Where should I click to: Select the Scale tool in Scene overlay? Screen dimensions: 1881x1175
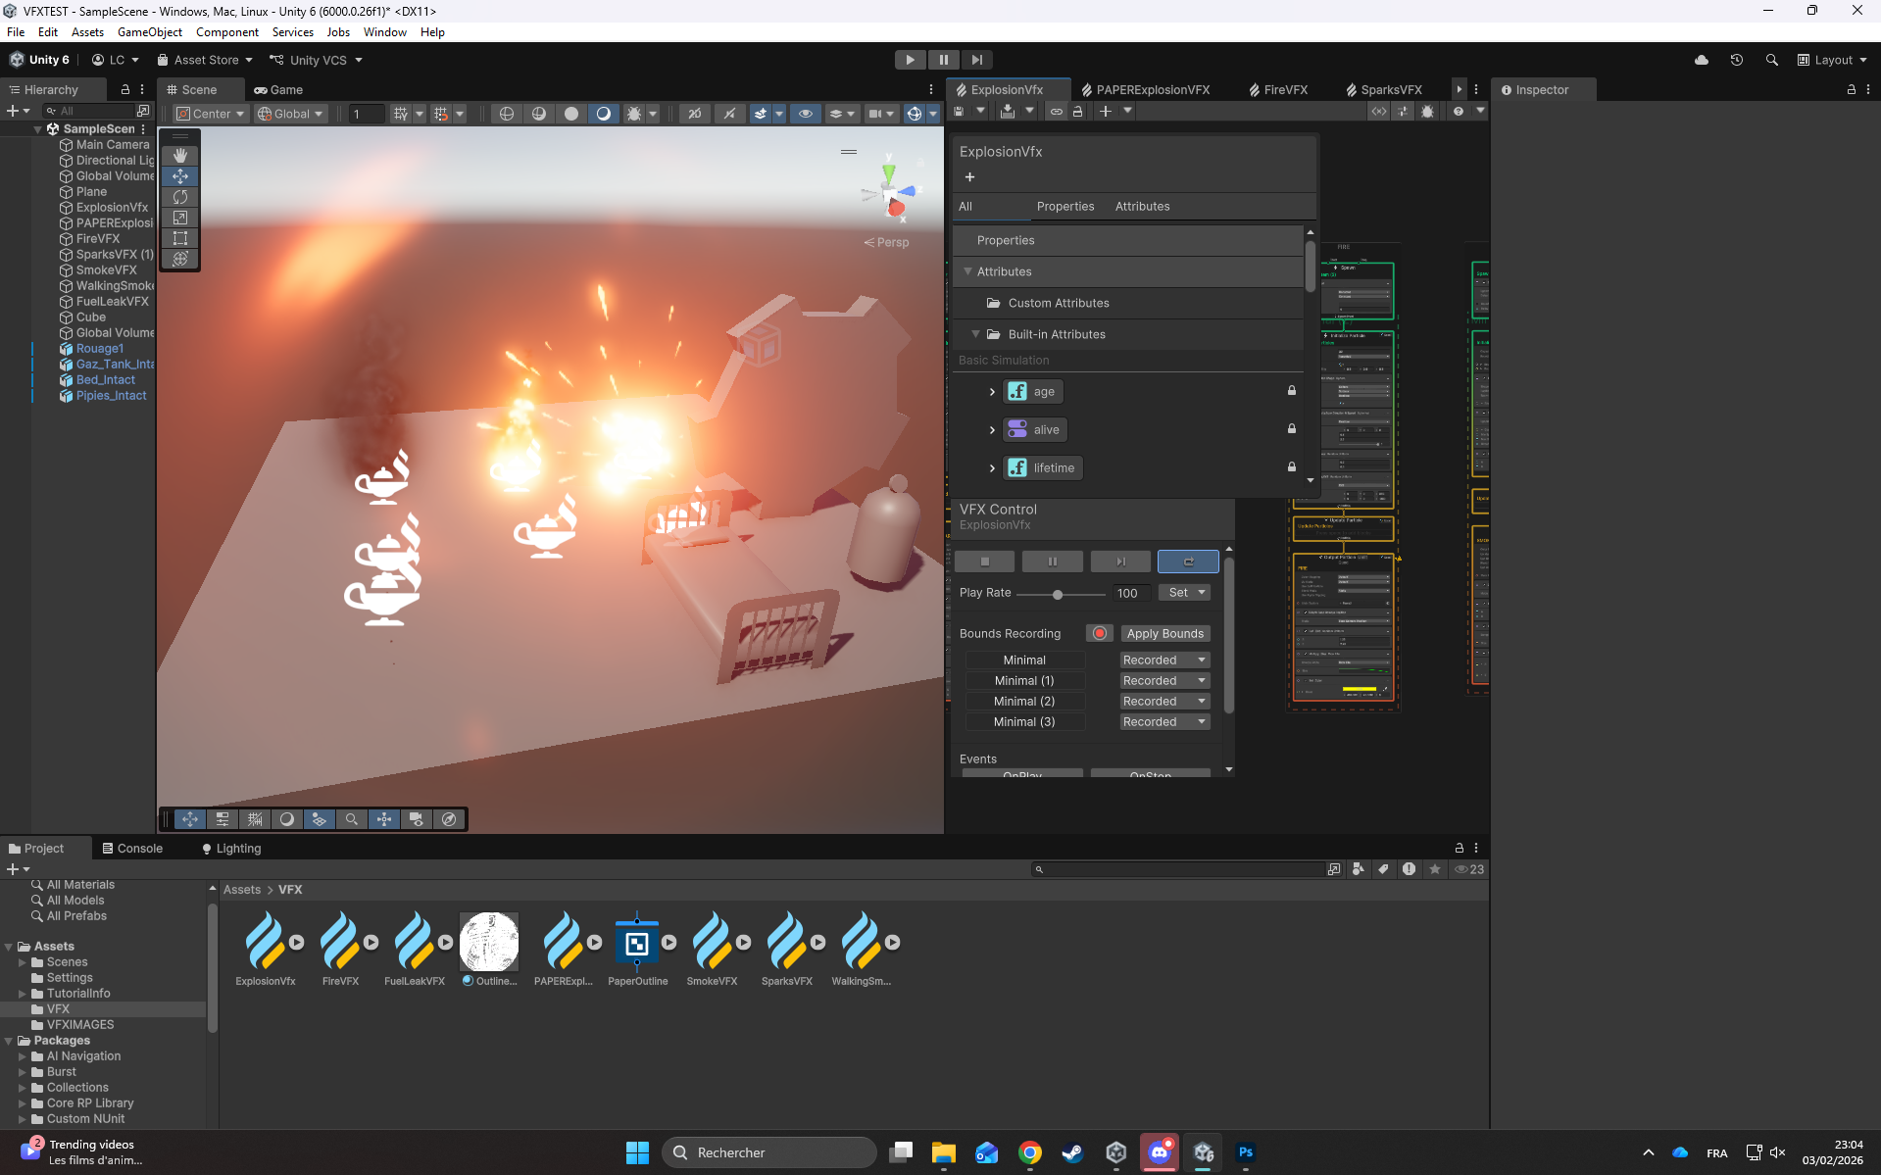click(180, 218)
